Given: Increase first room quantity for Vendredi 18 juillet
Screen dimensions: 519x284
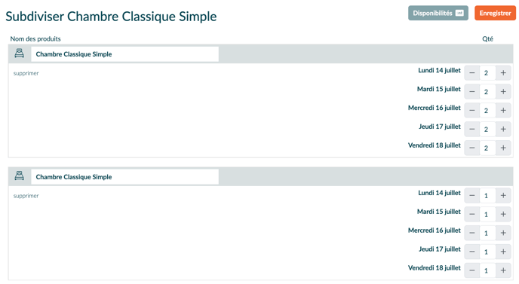Looking at the screenshot, I should pos(503,148).
